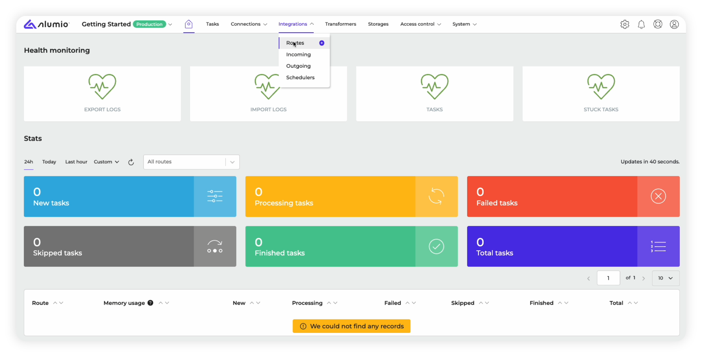Open settings gear icon
This screenshot has height=357, width=702.
[624, 24]
